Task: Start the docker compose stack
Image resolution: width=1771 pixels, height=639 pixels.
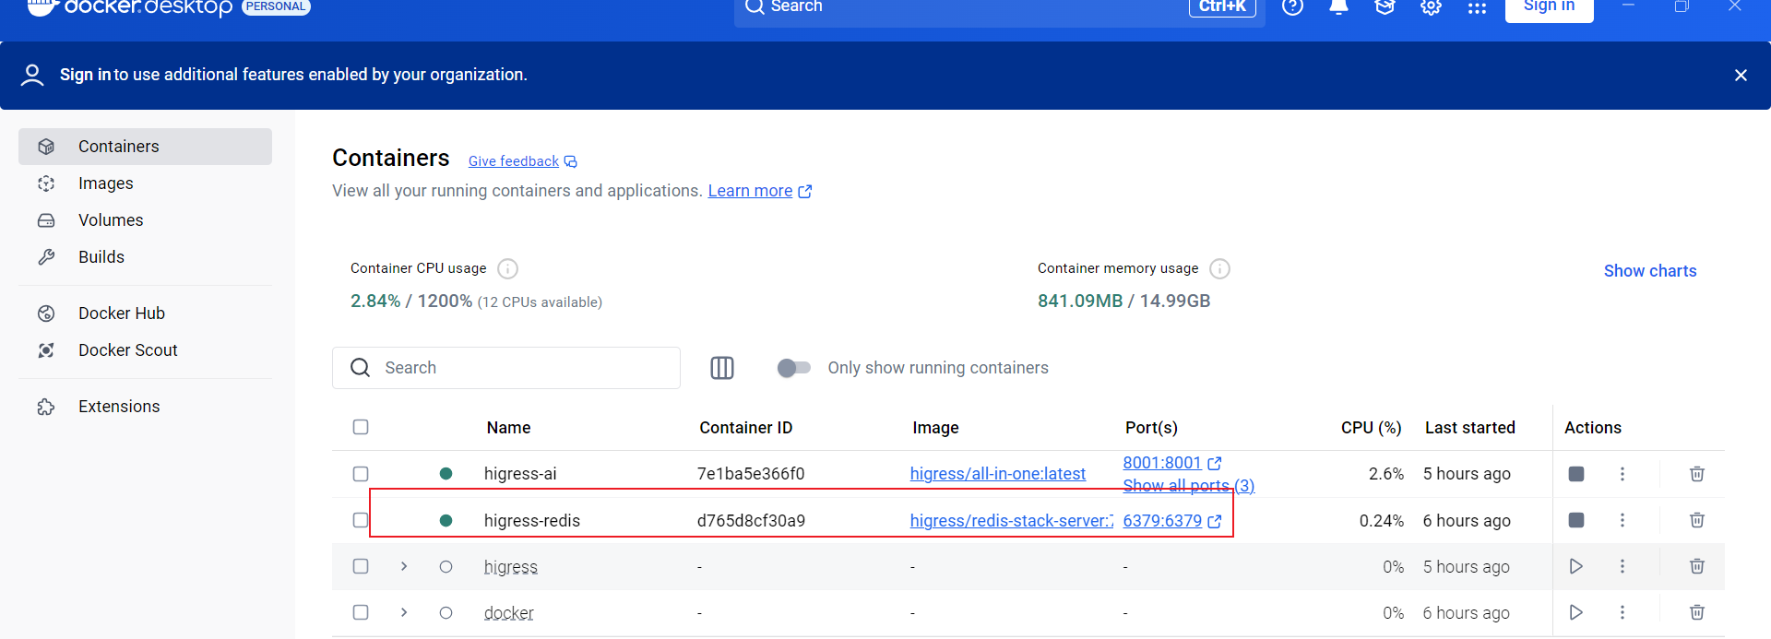Action: click(x=1576, y=612)
